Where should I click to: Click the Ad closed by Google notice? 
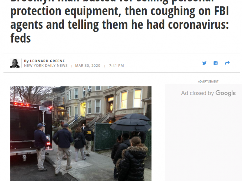208,93
